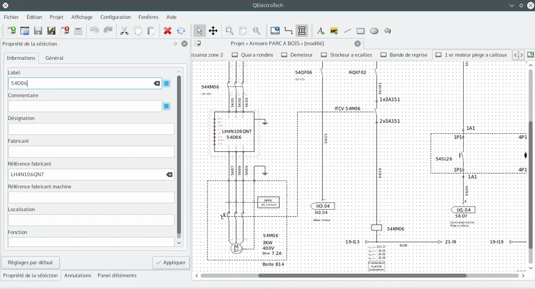Switch to the Général tab
Screen dimensions: 535x289
[x=54, y=58]
